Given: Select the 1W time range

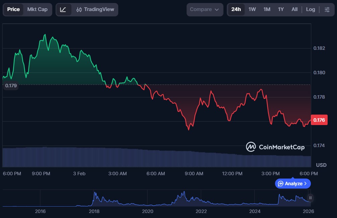Looking at the screenshot, I should click(252, 9).
